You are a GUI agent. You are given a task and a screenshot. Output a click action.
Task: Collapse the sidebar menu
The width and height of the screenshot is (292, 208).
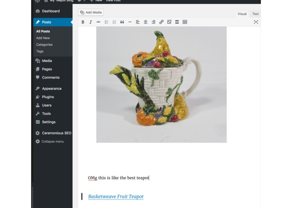click(x=50, y=141)
